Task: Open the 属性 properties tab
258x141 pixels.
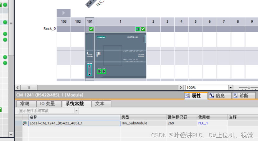Action: click(x=196, y=96)
